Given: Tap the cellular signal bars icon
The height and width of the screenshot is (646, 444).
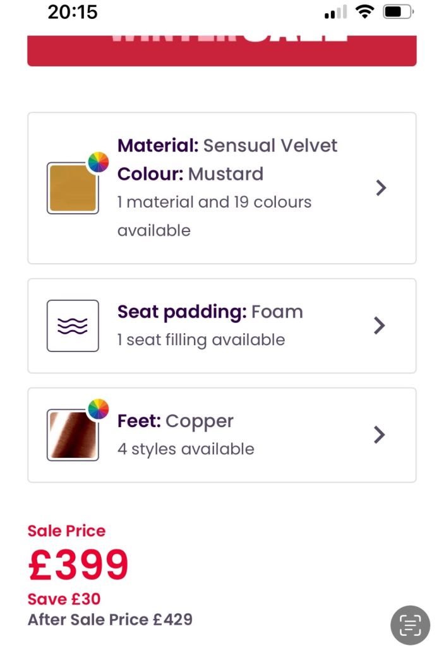Looking at the screenshot, I should tap(335, 13).
